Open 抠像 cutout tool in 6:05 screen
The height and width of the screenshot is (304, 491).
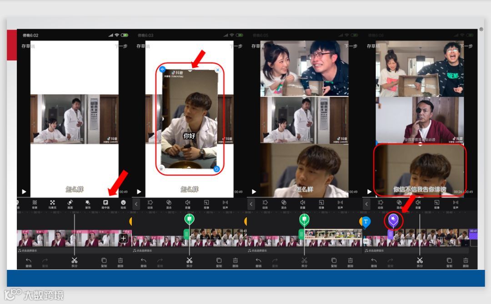coord(321,204)
